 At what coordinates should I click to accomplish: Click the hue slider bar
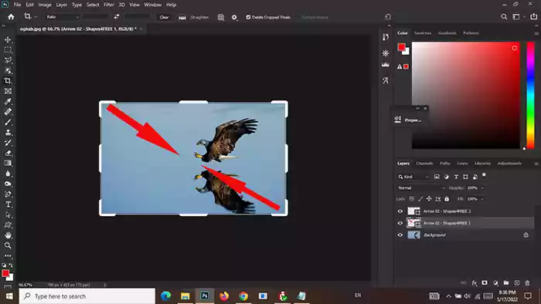coord(530,96)
